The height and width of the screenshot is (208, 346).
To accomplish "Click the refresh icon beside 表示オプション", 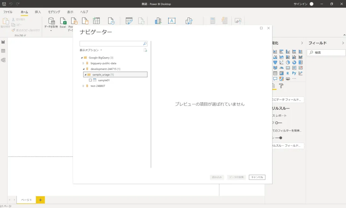I will [145, 50].
